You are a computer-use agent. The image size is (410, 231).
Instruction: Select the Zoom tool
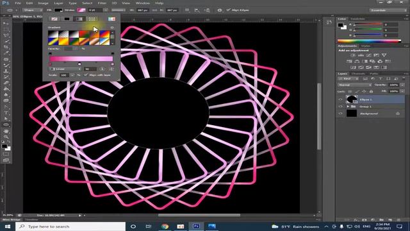6,137
